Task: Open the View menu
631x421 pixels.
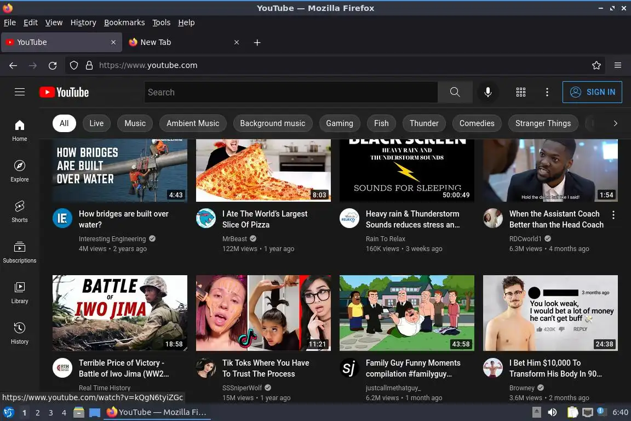Action: pyautogui.click(x=54, y=22)
